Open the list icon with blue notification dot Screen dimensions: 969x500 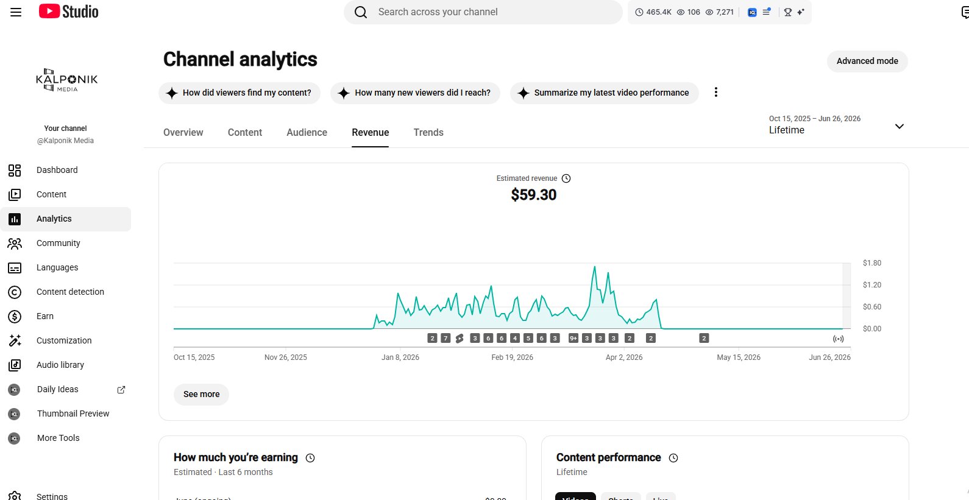(767, 12)
